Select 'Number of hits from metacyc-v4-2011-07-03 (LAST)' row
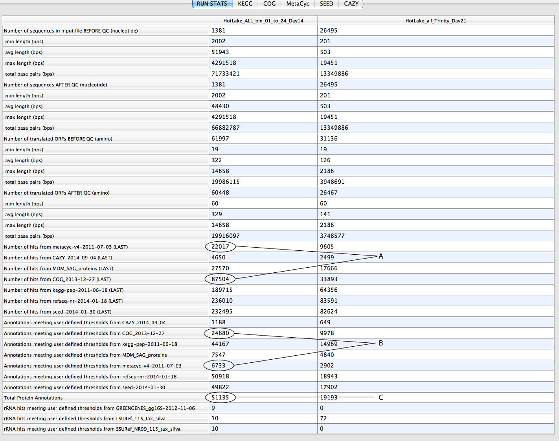The image size is (559, 441). [278, 247]
